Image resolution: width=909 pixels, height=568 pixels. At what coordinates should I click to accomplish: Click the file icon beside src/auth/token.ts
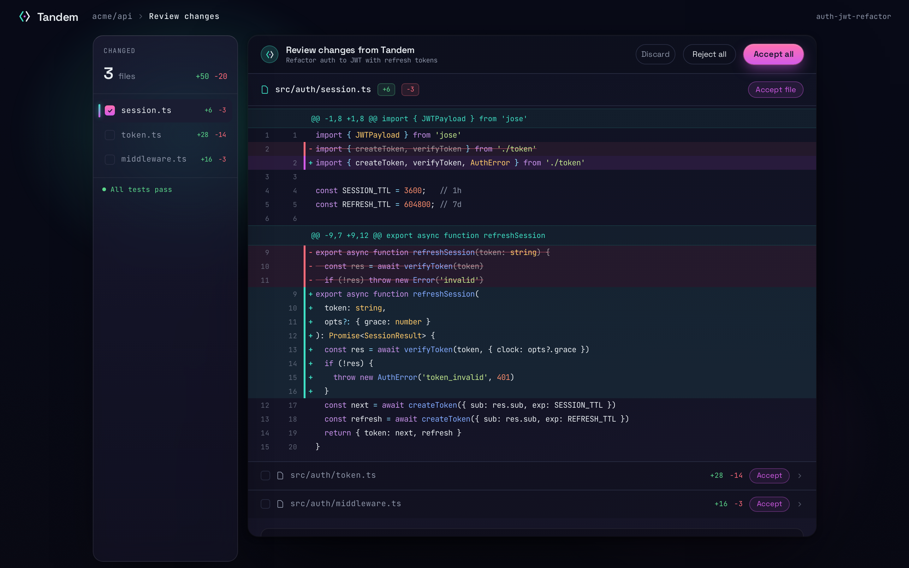(280, 476)
